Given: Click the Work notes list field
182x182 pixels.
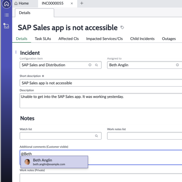Looking at the screenshot, I should 144,136.
